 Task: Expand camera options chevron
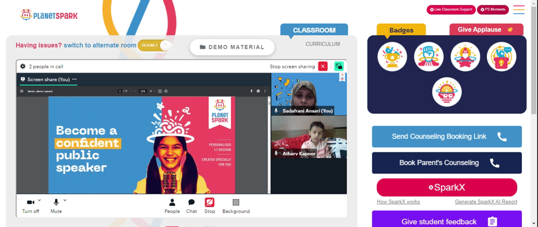tap(39, 200)
